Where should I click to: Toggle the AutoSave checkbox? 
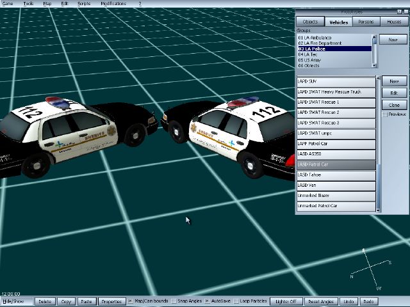[x=207, y=301]
